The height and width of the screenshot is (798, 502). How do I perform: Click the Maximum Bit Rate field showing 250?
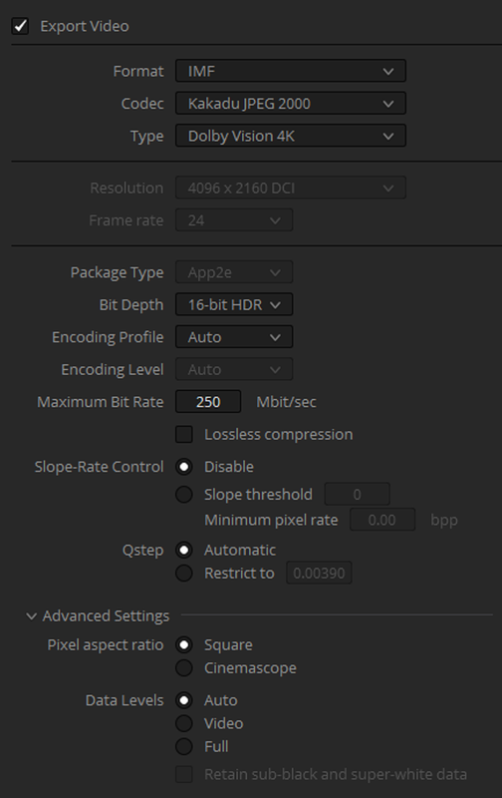coord(208,402)
